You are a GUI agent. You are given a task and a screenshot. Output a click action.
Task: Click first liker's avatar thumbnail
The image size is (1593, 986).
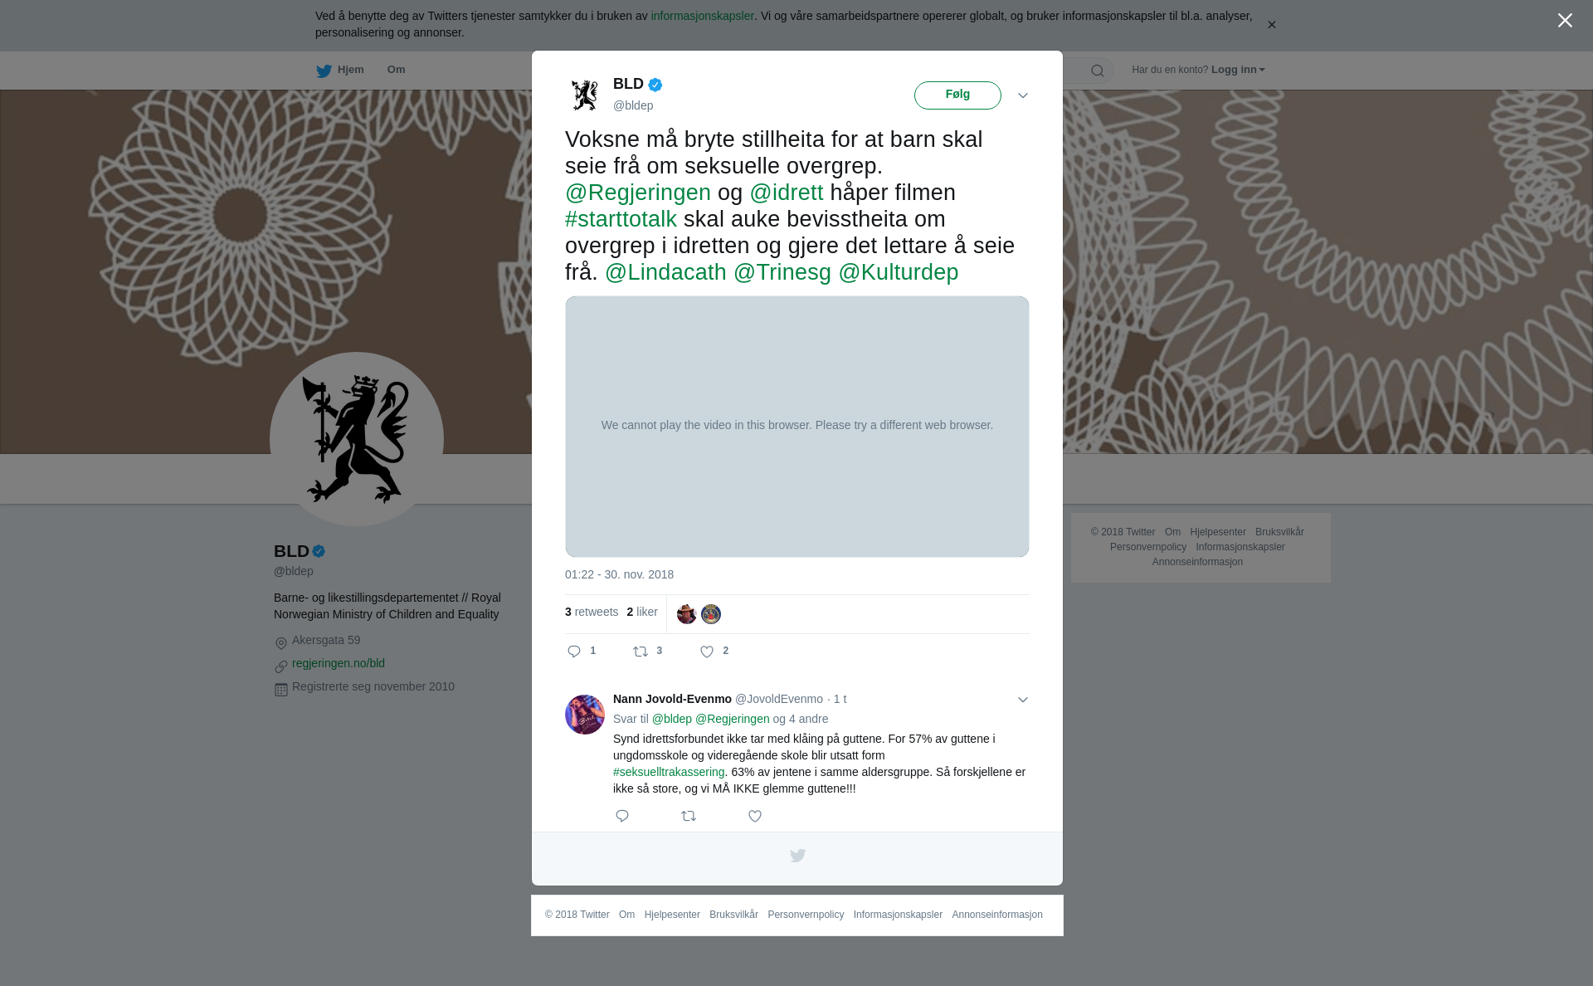tap(687, 614)
